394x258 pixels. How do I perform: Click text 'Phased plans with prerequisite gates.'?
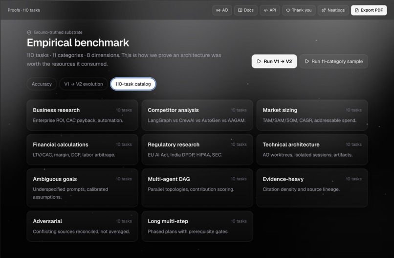click(188, 232)
